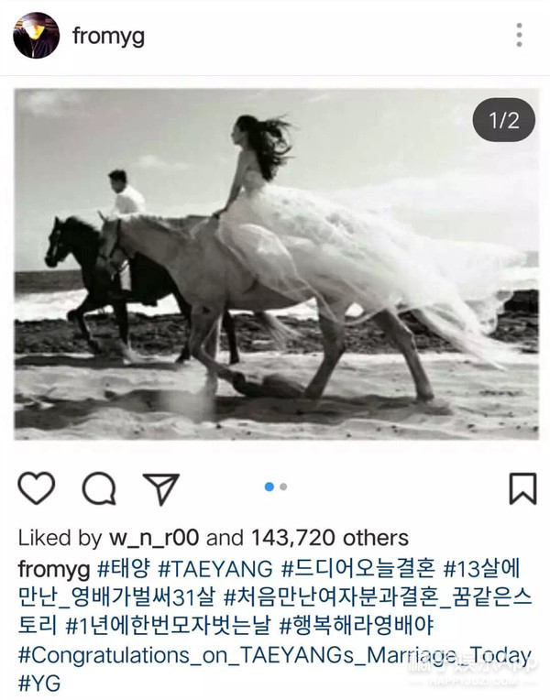Open the #드디어오늘결혼 hashtag
Image resolution: width=550 pixels, height=700 pixels.
[357, 568]
